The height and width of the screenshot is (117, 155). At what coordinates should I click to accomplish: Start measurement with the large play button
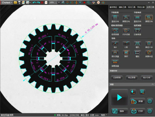point(119,97)
